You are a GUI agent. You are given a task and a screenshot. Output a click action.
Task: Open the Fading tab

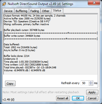[35, 11]
